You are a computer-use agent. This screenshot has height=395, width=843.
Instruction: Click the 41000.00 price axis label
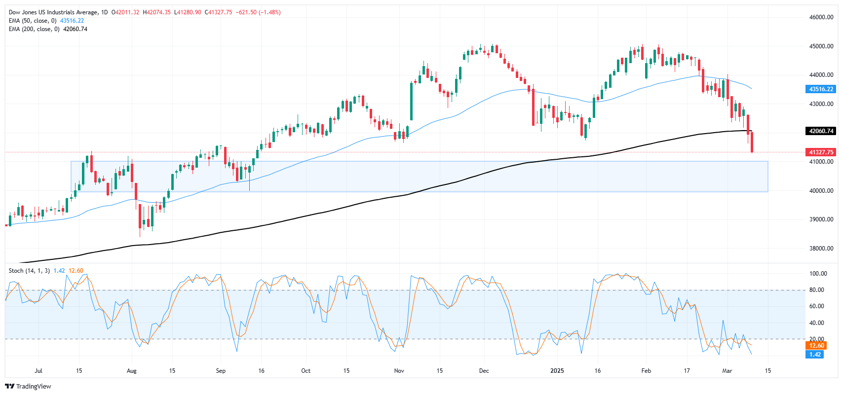[821, 162]
